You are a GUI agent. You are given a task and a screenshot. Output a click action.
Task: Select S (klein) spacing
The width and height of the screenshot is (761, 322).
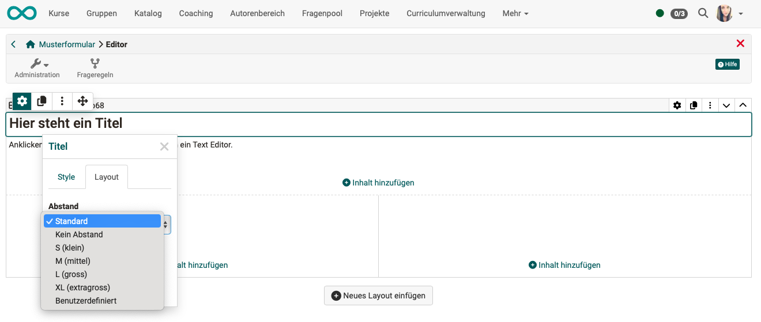(x=102, y=248)
